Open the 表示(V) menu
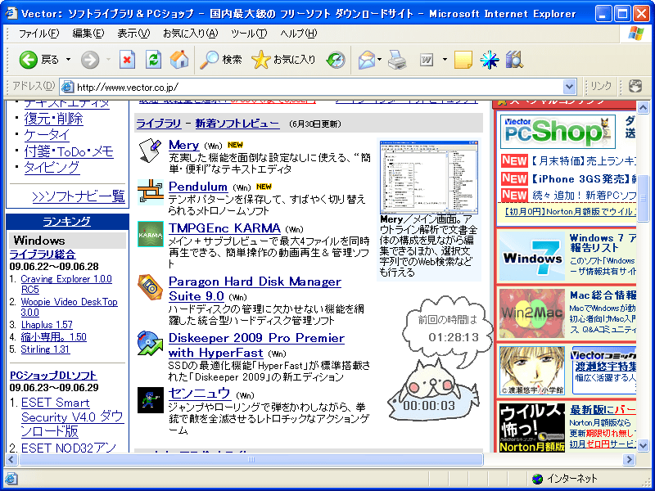Screen dimensions: 655x491 coord(133,34)
